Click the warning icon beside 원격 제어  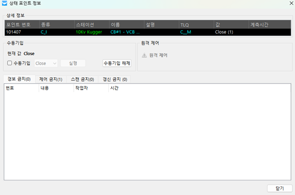144,55
